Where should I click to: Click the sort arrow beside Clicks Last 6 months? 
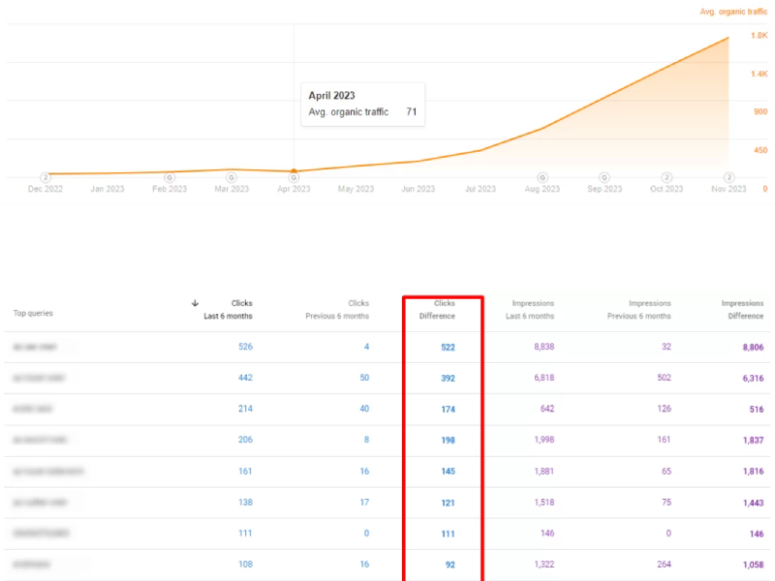point(195,303)
